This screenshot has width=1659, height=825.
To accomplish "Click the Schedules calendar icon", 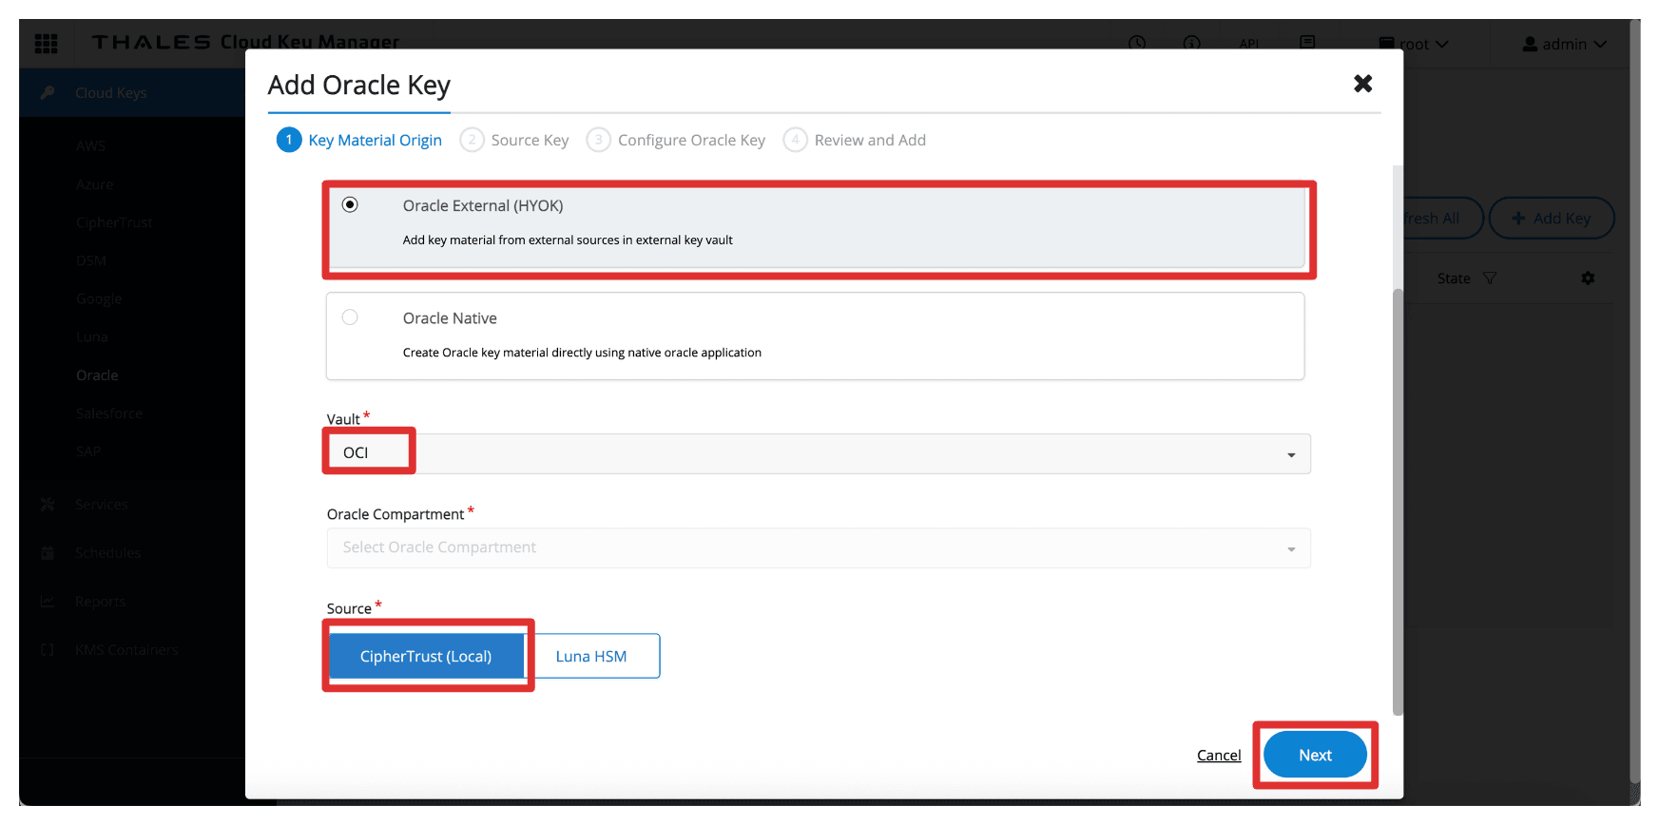I will click(x=48, y=552).
